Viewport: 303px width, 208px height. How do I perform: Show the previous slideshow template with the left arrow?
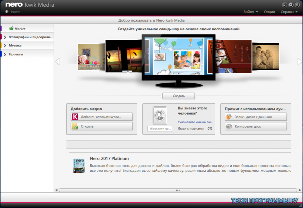[58, 62]
